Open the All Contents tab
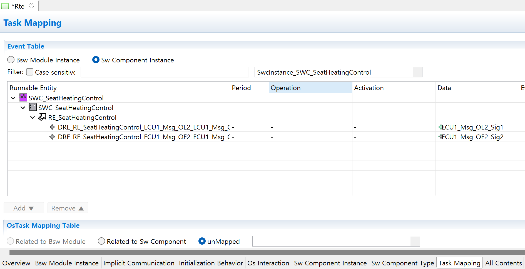The image size is (525, 269). 504,263
